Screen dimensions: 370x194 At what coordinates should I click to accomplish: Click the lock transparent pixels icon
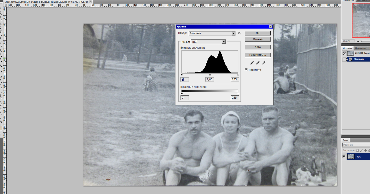pyautogui.click(x=358, y=150)
